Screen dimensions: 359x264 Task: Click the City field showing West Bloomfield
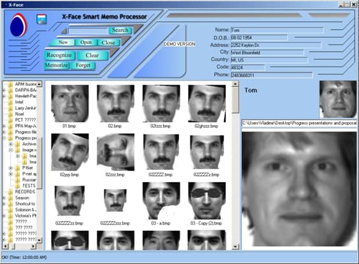point(267,53)
